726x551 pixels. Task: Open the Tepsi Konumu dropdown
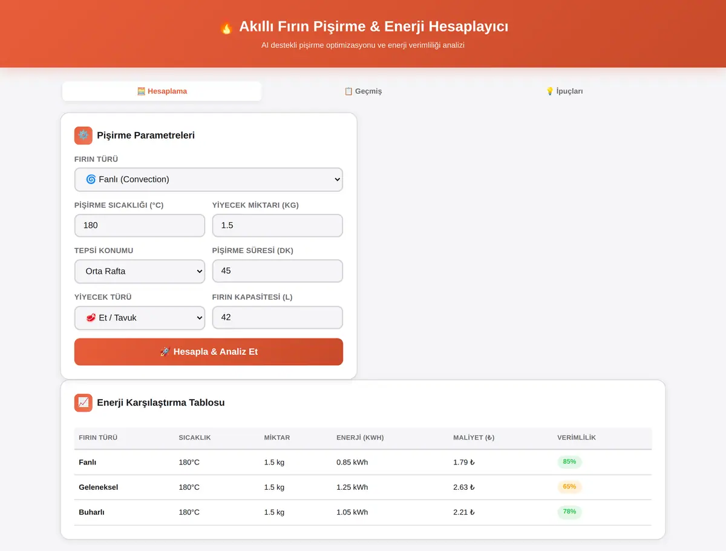pyautogui.click(x=140, y=271)
